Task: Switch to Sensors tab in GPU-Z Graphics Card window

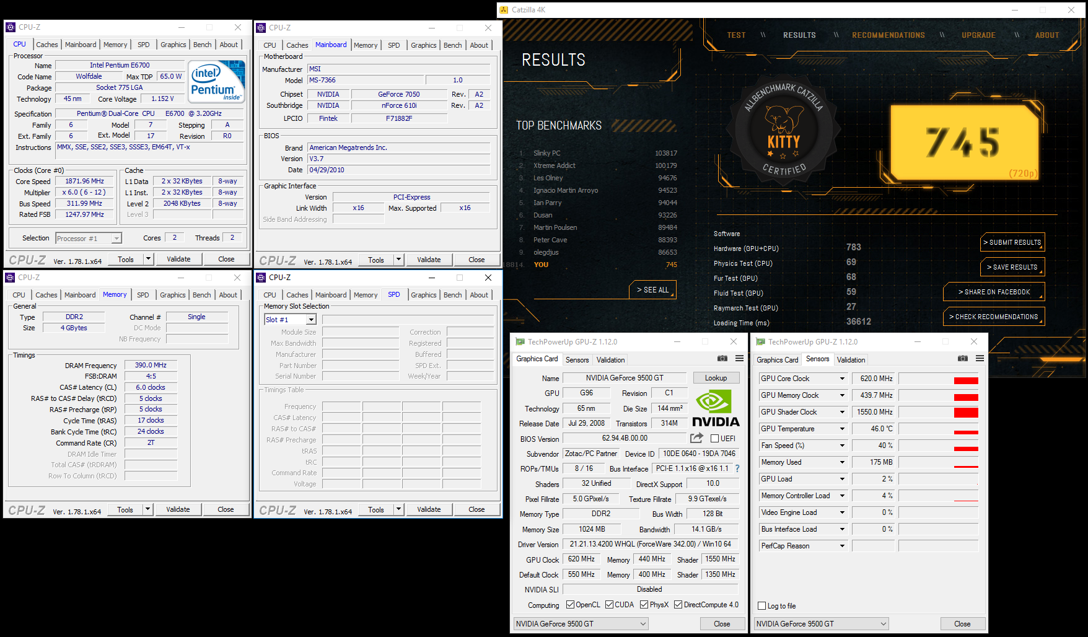Action: (577, 360)
